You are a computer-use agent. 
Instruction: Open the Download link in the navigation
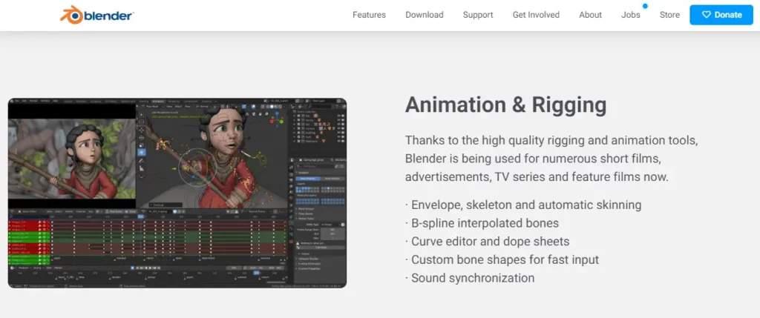[x=425, y=15]
